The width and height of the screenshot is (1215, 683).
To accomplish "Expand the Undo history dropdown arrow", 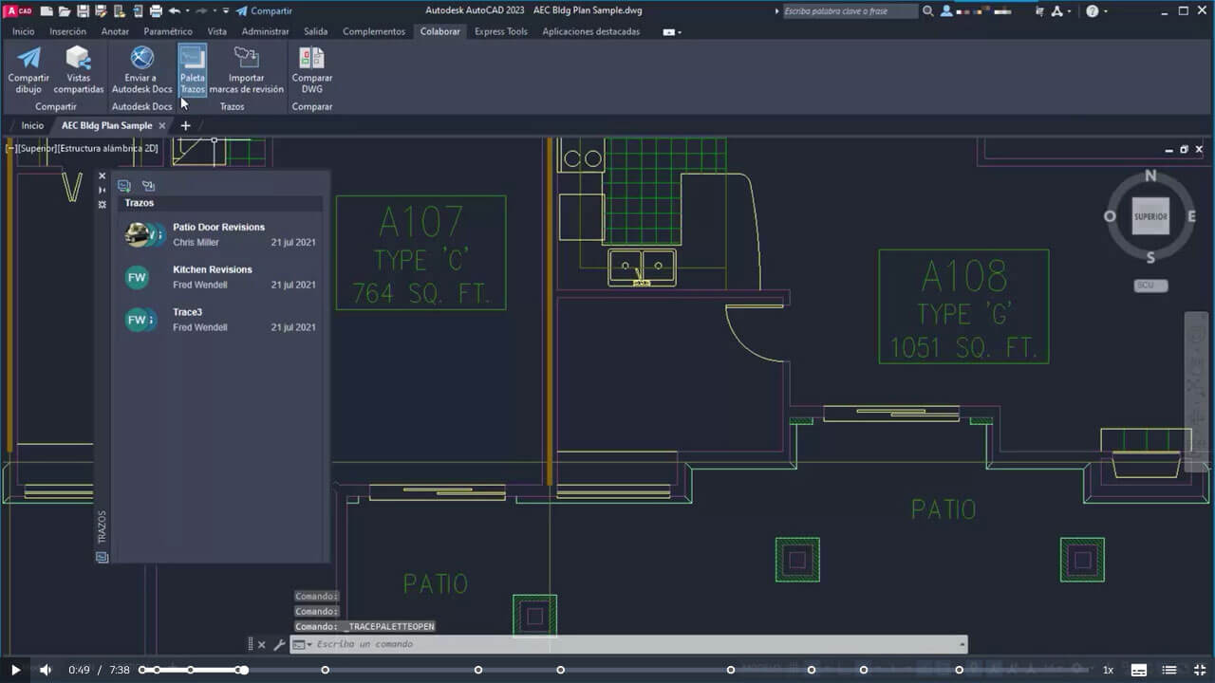I will coord(188,11).
